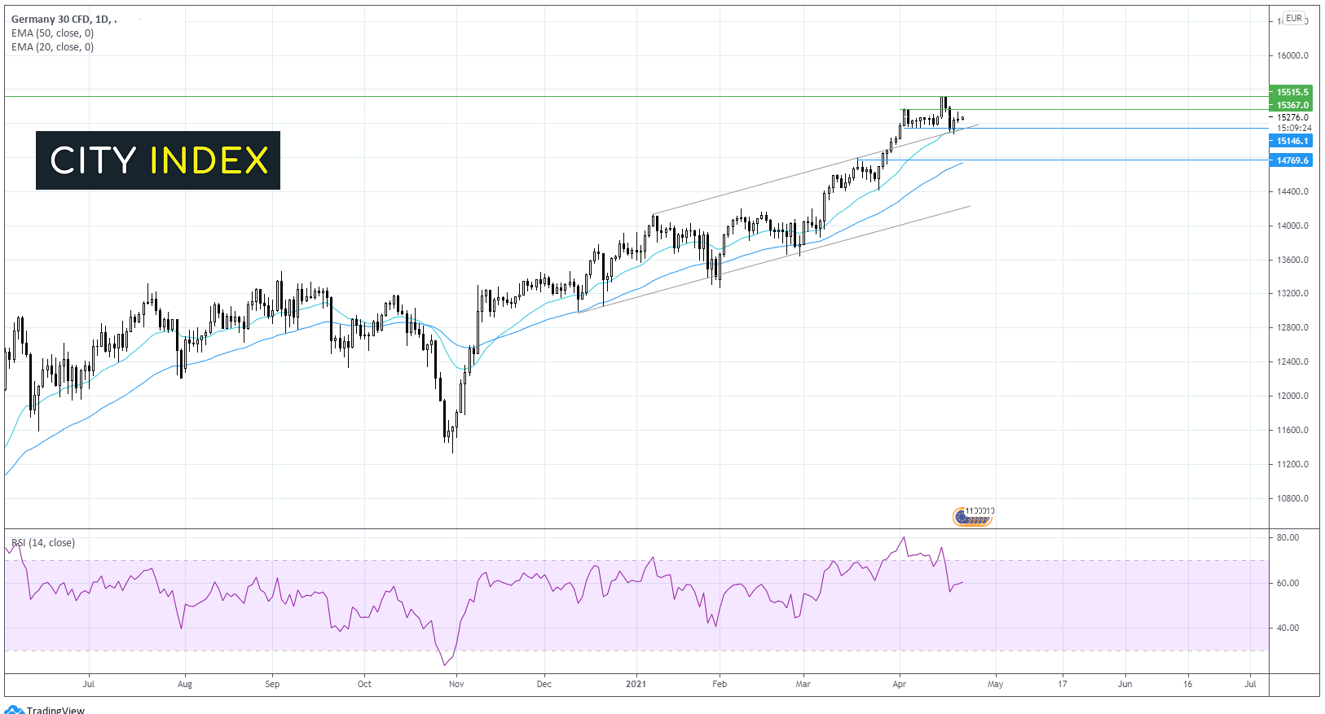Click the TradingView logo icon
Image resolution: width=1325 pixels, height=714 pixels.
pyautogui.click(x=14, y=710)
